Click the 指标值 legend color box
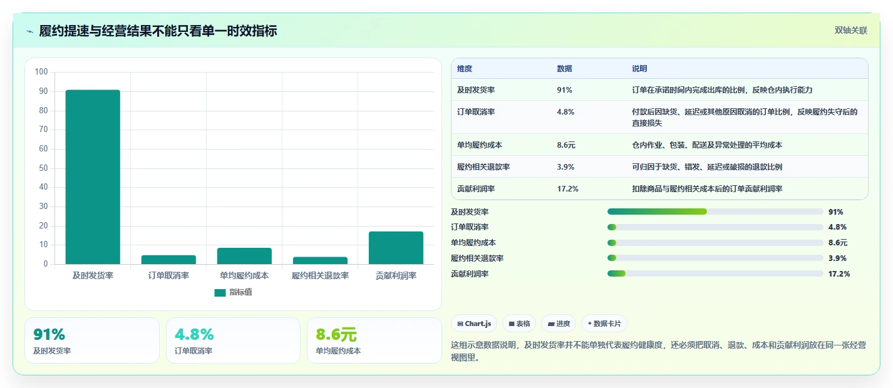893x388 pixels. click(x=220, y=292)
